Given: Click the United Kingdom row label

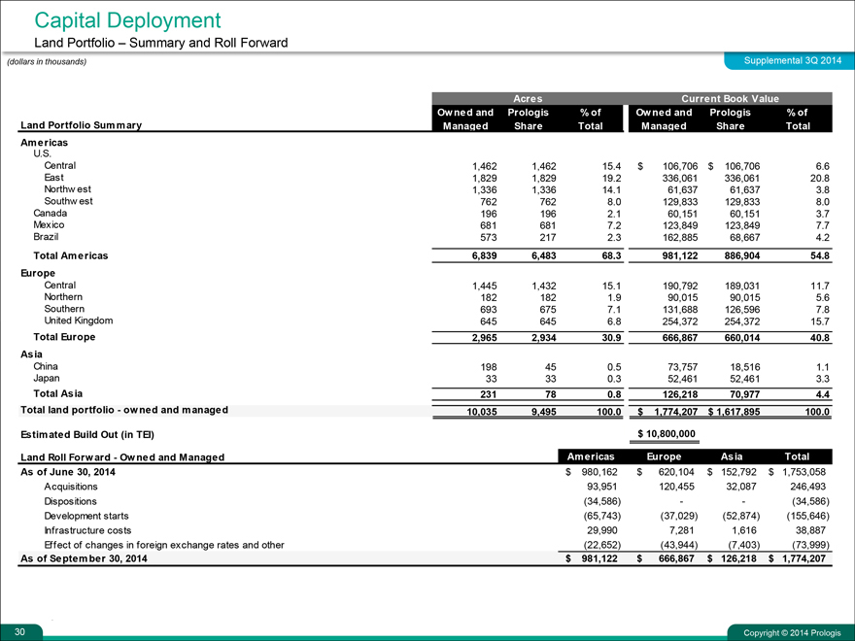Looking at the screenshot, I should pyautogui.click(x=79, y=320).
